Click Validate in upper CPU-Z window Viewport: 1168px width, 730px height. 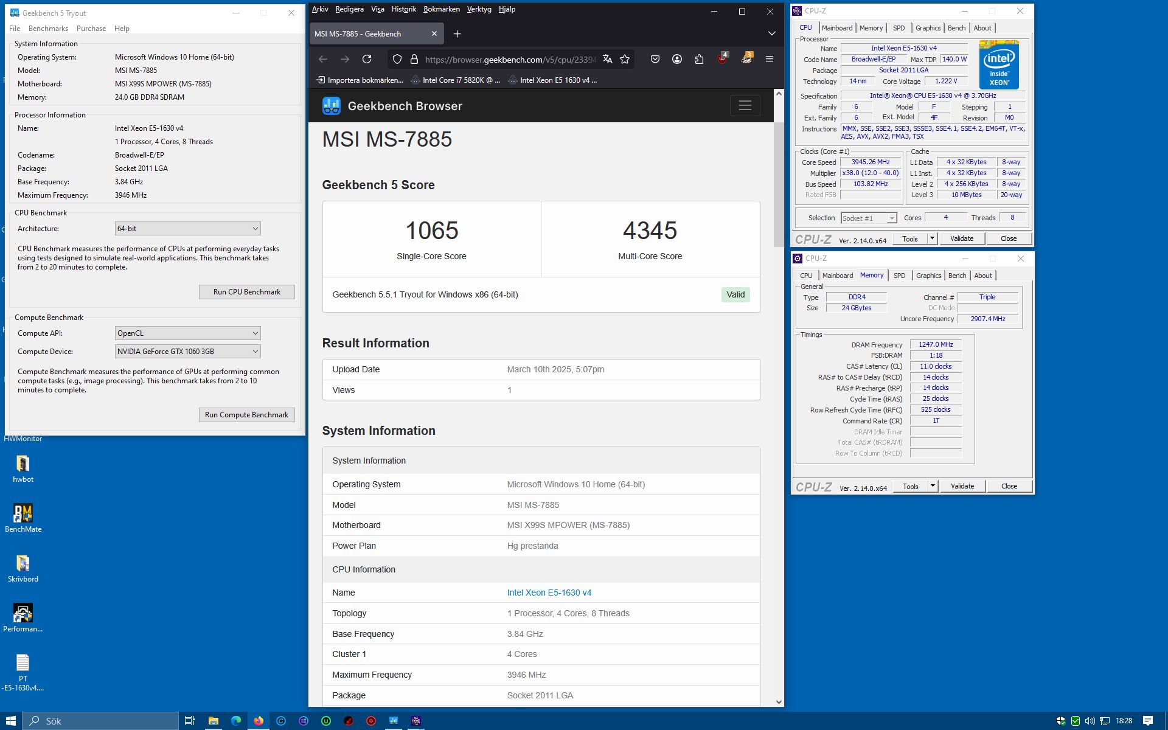pos(962,238)
